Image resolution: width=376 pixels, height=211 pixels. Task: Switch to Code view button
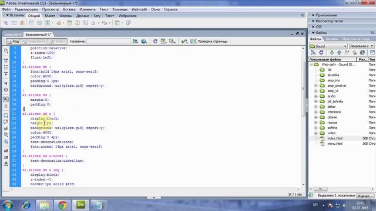click(x=13, y=42)
